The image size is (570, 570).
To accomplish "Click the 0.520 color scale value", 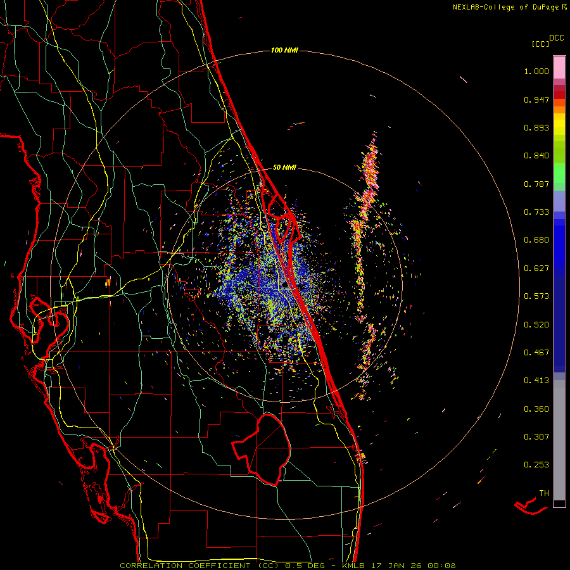I will [x=536, y=325].
